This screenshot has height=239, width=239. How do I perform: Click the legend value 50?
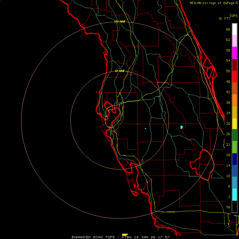click(x=228, y=71)
